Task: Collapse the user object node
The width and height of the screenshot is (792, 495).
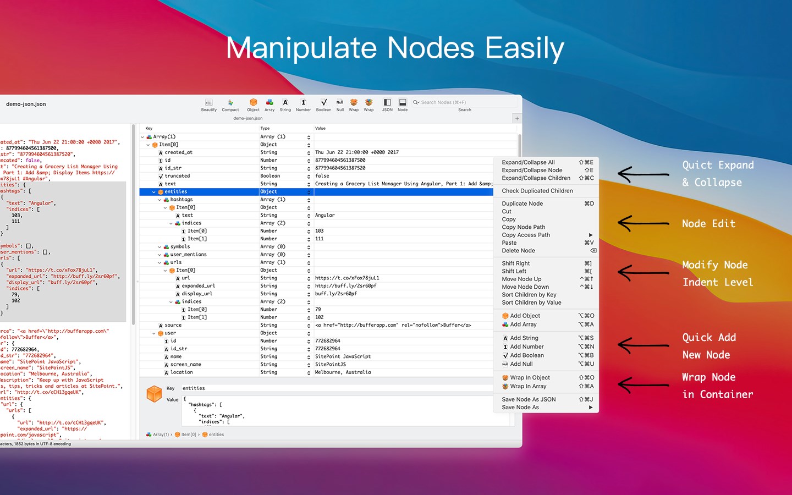Action: pos(154,333)
